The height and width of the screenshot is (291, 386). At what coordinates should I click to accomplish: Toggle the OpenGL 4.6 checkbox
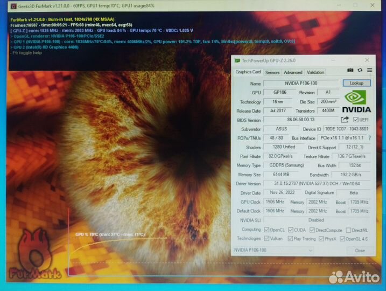coord(342,239)
